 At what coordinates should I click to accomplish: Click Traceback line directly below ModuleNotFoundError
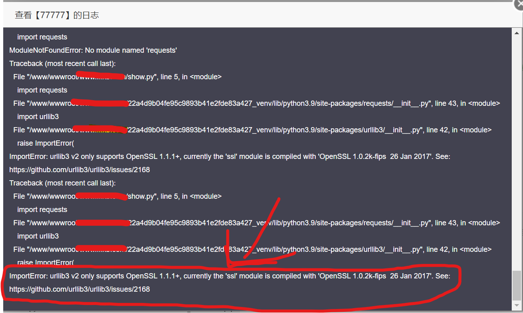62,64
